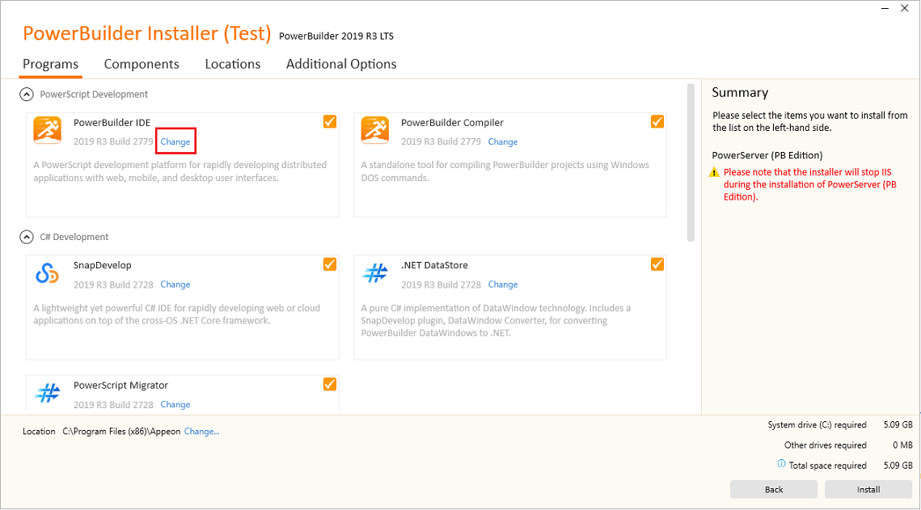This screenshot has height=510, width=921.
Task: Collapse the C# Development section
Action: click(27, 237)
